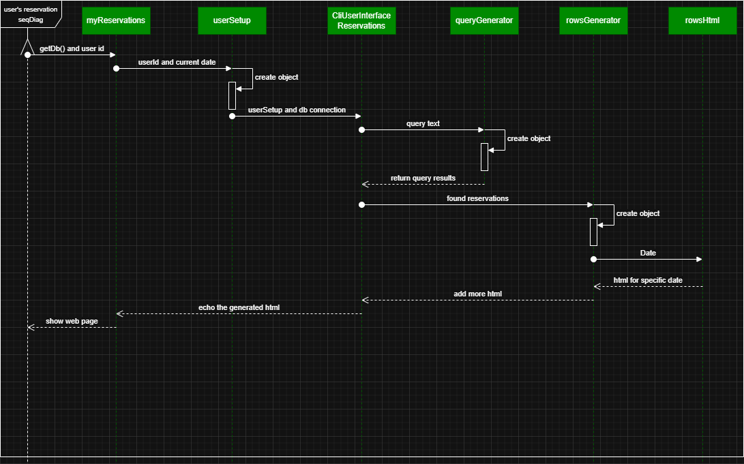Click the CliUserInterfaceReservations header
The image size is (744, 464).
tap(361, 19)
